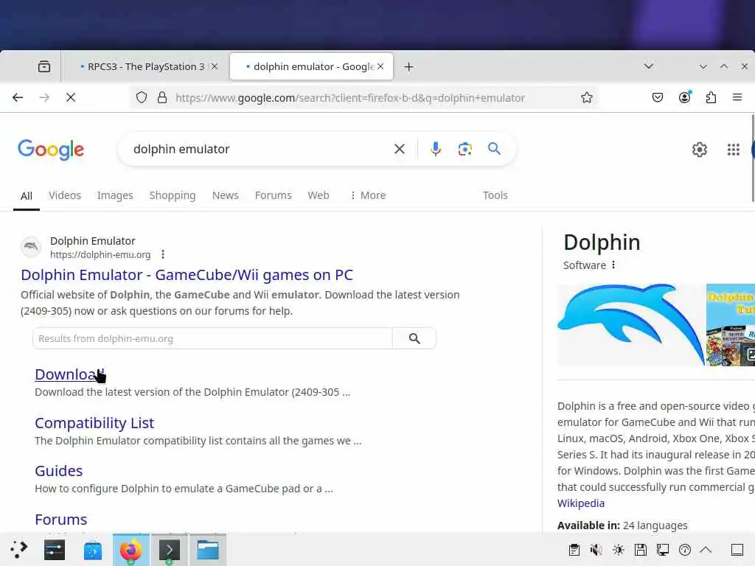
Task: Click the Firefox taskbar icon
Action: [131, 550]
